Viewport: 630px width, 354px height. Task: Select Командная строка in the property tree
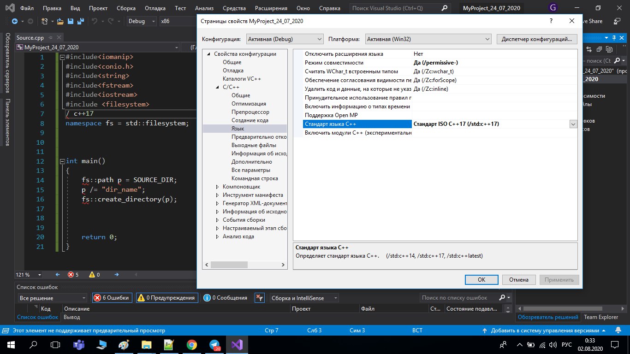pos(255,178)
